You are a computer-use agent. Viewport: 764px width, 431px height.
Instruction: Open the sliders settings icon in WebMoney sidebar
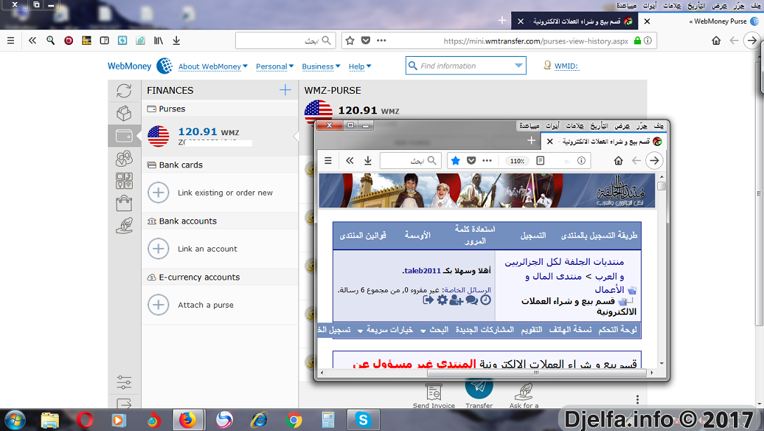pyautogui.click(x=124, y=383)
